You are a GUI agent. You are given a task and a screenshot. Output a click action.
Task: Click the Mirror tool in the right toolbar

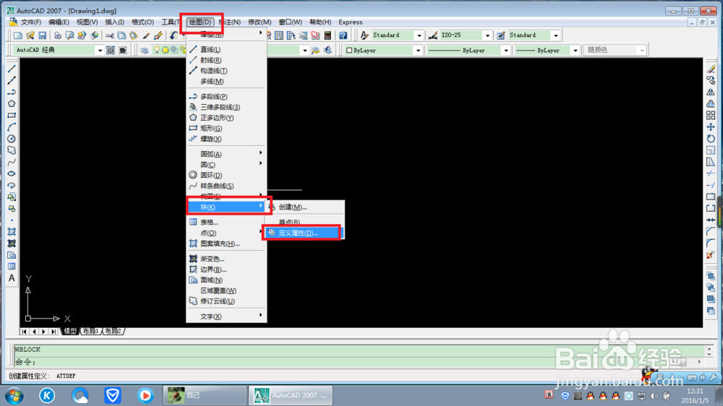pos(711,92)
